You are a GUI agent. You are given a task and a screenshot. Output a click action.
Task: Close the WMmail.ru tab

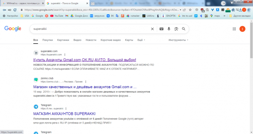pos(43,3)
